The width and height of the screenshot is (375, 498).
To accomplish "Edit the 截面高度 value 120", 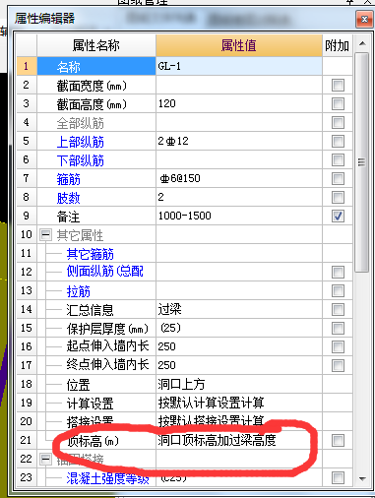I will point(239,104).
